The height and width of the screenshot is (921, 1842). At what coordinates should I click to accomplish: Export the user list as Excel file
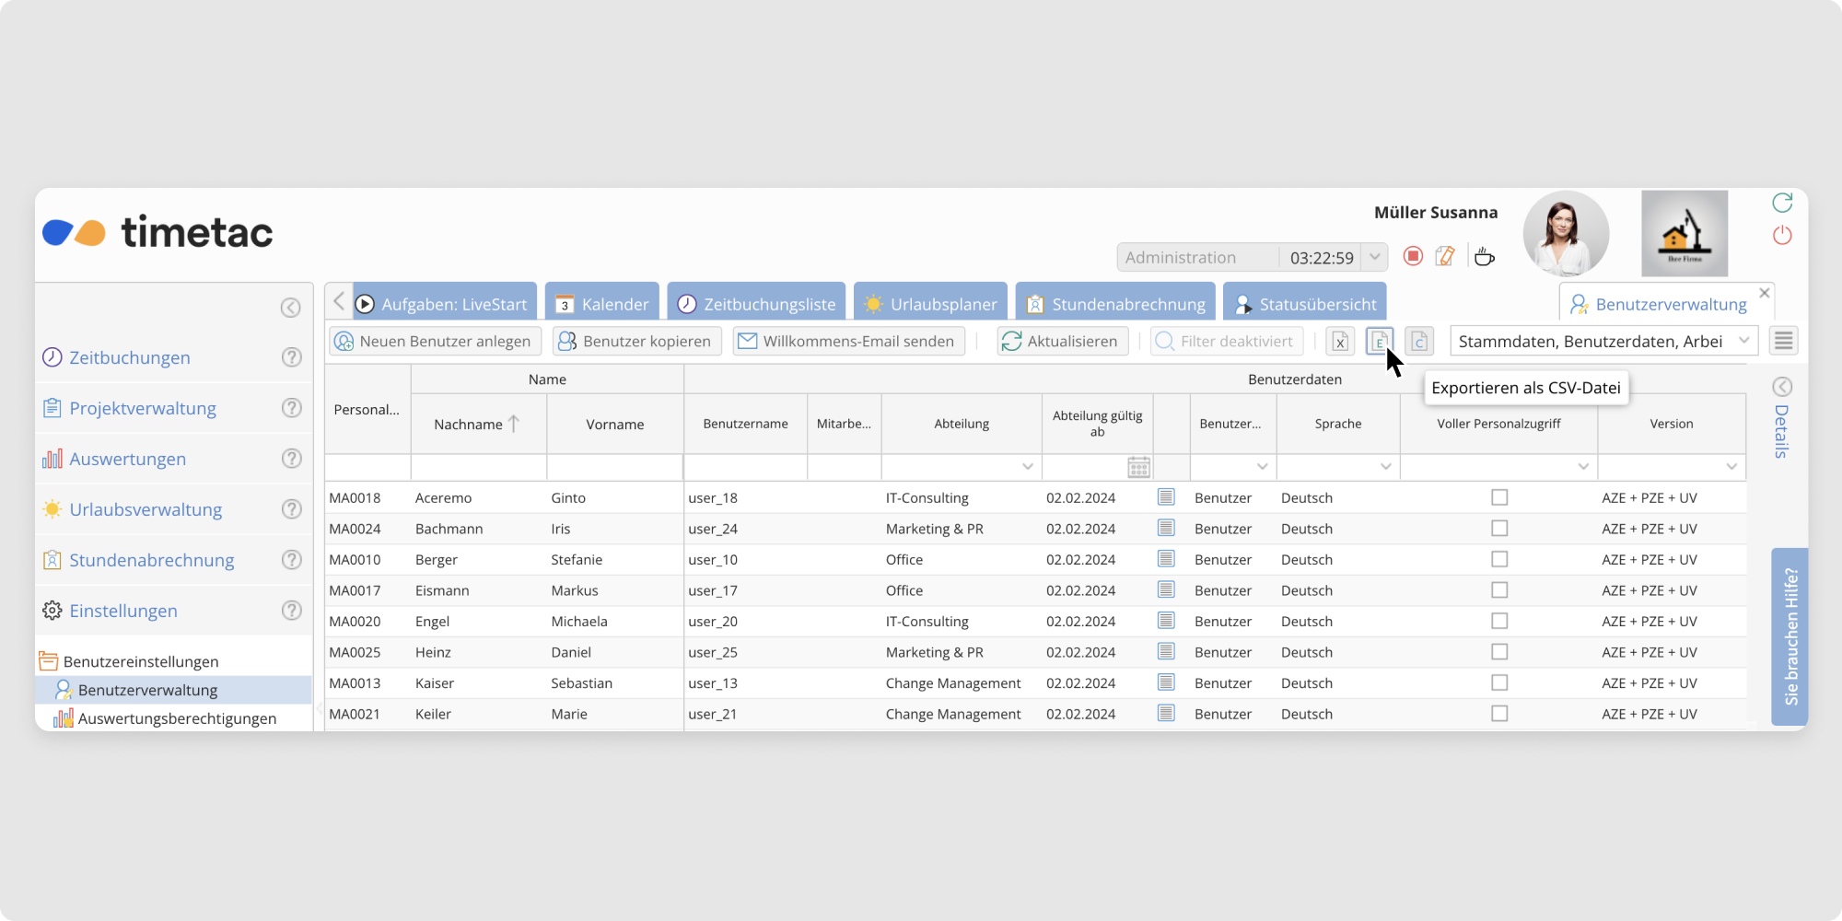(1340, 342)
